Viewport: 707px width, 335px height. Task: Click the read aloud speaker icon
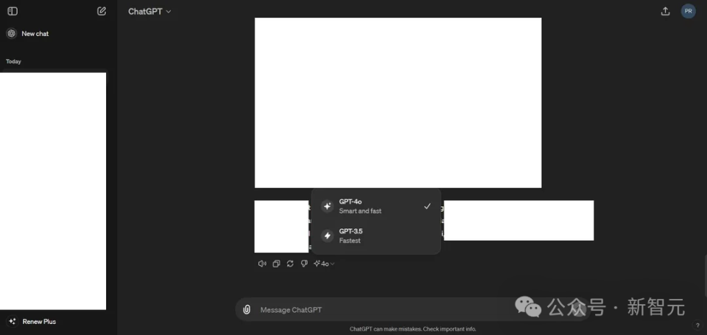[x=261, y=264]
